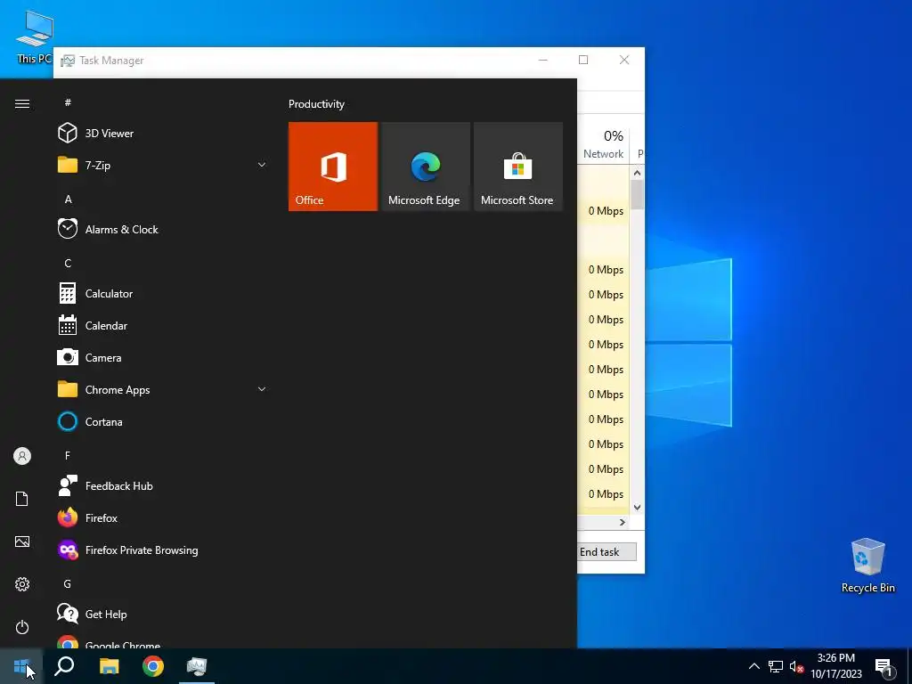Click Task Manager vertical scrollbar up arrow
Screen dimensions: 912x684
(638, 173)
